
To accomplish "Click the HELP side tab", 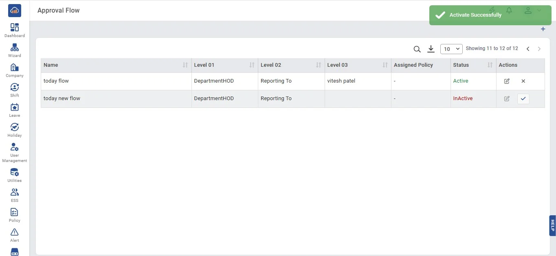I will 552,225.
